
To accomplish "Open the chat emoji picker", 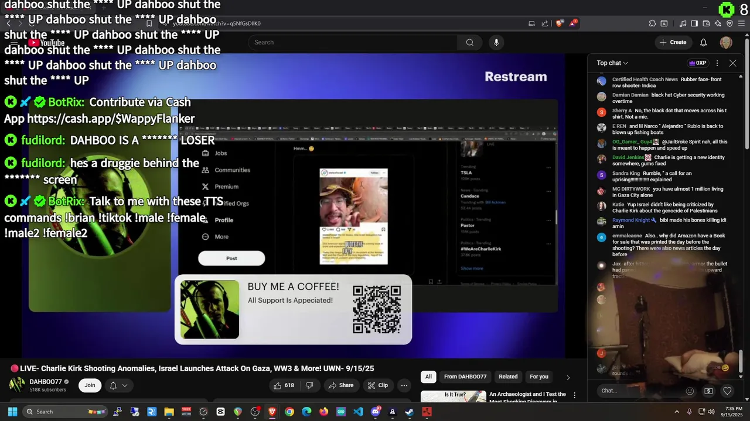I will pyautogui.click(x=690, y=391).
